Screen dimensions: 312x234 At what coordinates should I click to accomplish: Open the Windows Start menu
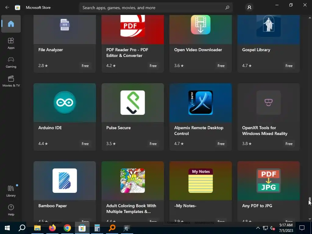[7, 228]
